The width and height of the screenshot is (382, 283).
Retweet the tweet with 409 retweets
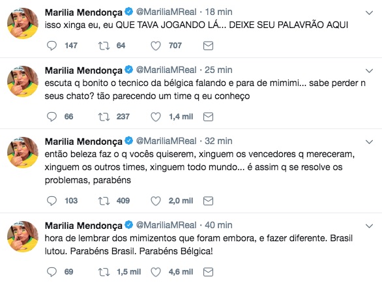pyautogui.click(x=104, y=201)
